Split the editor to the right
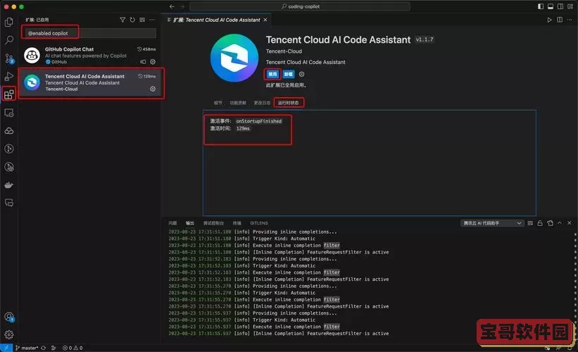The width and height of the screenshot is (578, 352). (x=560, y=20)
